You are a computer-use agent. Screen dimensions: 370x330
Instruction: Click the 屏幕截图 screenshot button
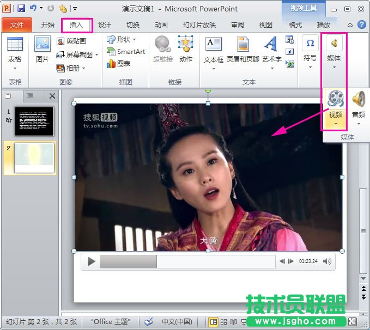[75, 55]
